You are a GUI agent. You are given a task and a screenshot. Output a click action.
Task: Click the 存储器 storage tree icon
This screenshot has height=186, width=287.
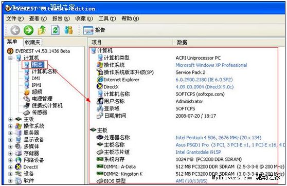(19, 153)
